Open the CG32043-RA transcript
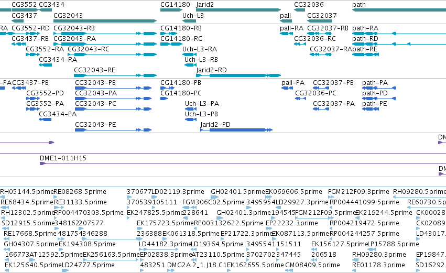Image resolution: width=446 pixels, height=273 pixels. (75, 39)
